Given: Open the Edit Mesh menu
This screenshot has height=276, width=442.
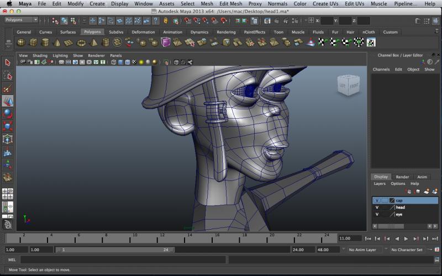Looking at the screenshot, I should pyautogui.click(x=230, y=3).
